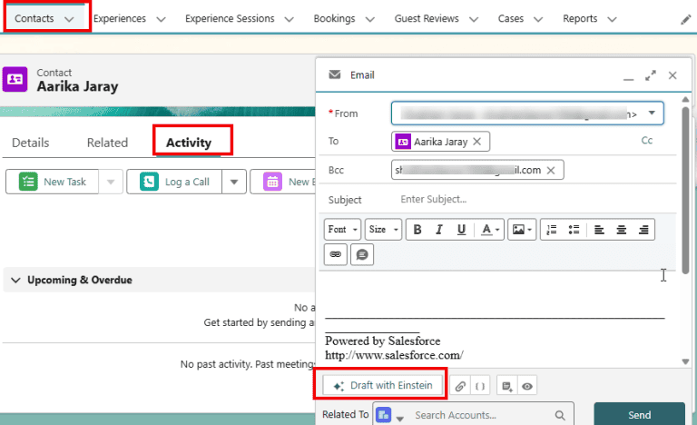Open the Experiences tab chevron menu

coord(161,19)
